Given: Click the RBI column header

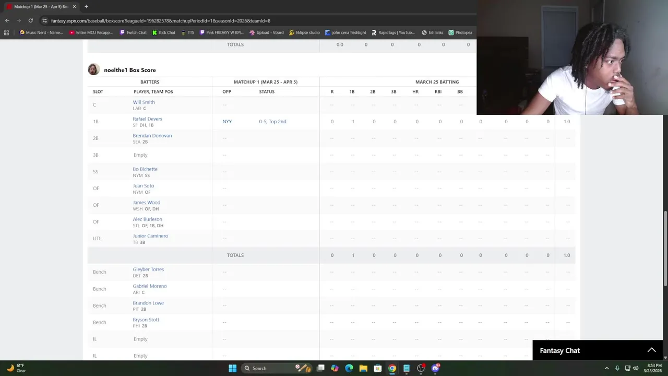Looking at the screenshot, I should pos(438,91).
